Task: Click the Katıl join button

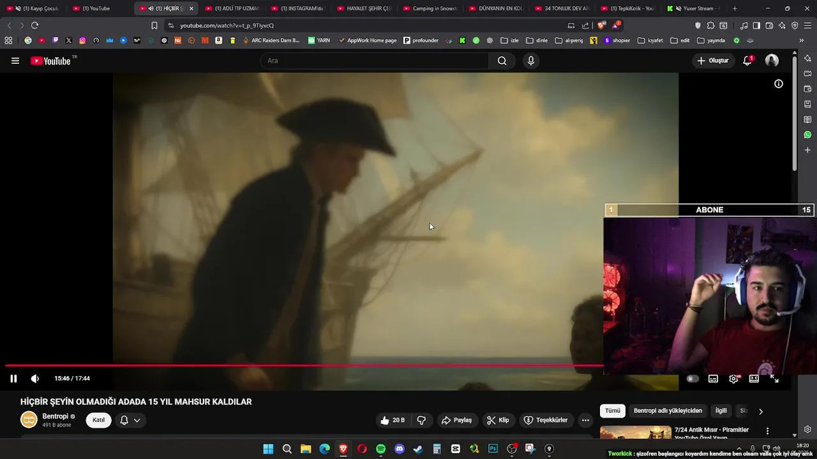Action: tap(98, 420)
